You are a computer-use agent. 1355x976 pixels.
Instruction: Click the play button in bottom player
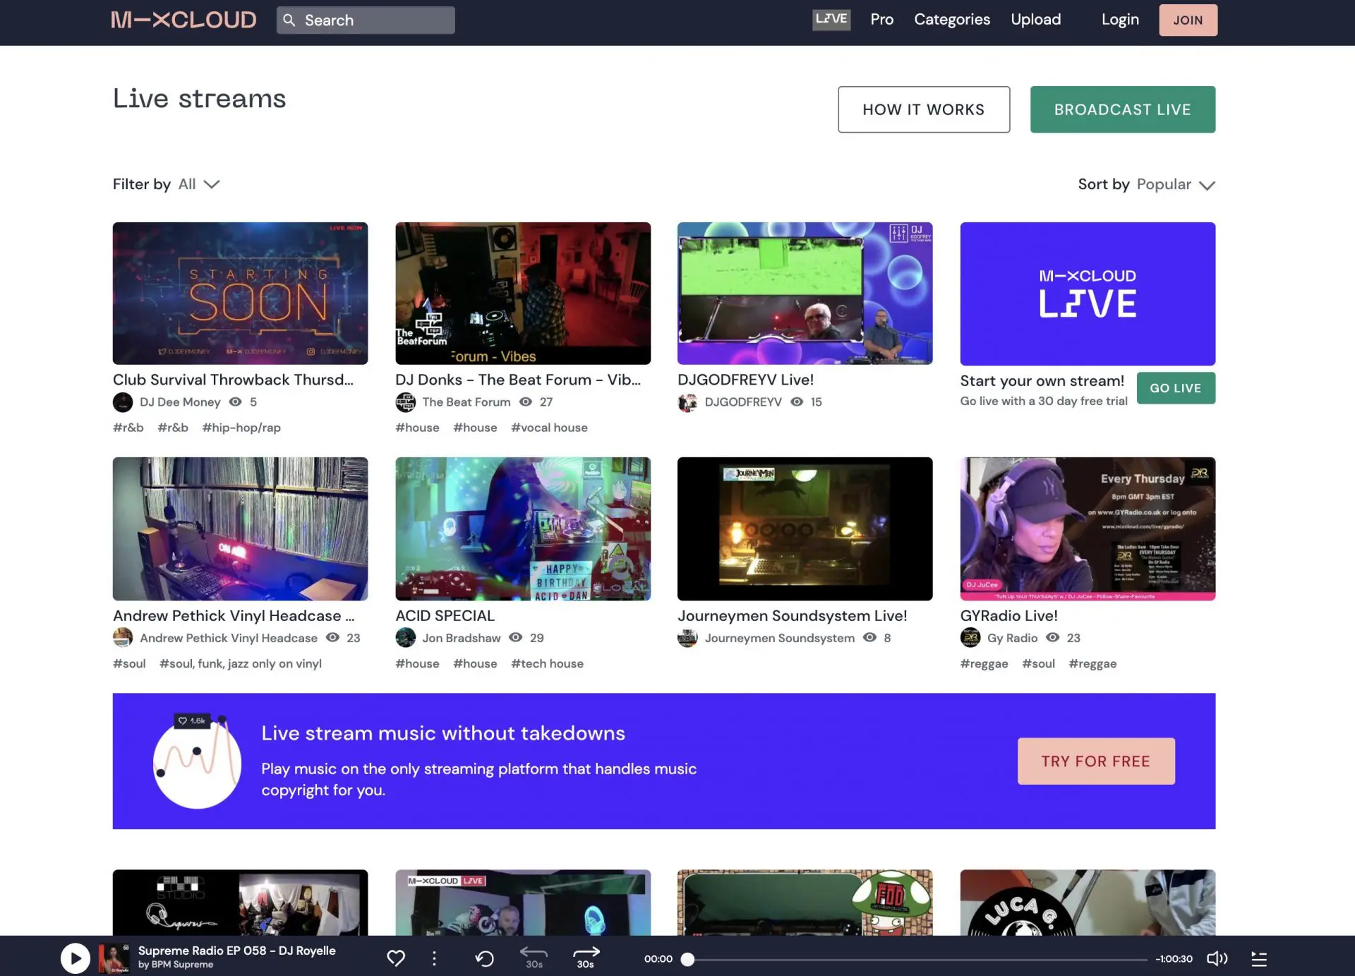pyautogui.click(x=75, y=958)
